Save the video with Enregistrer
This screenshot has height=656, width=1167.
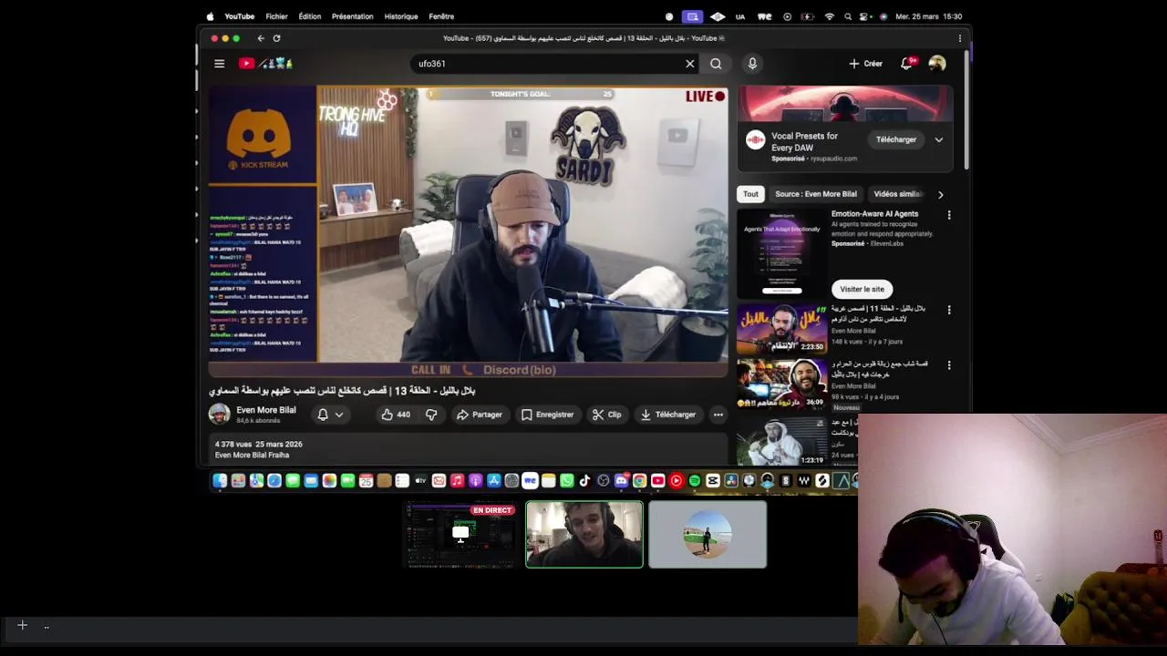click(548, 415)
